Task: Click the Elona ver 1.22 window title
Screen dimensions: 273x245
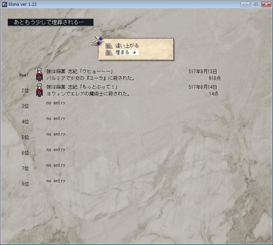Action: [x=22, y=4]
